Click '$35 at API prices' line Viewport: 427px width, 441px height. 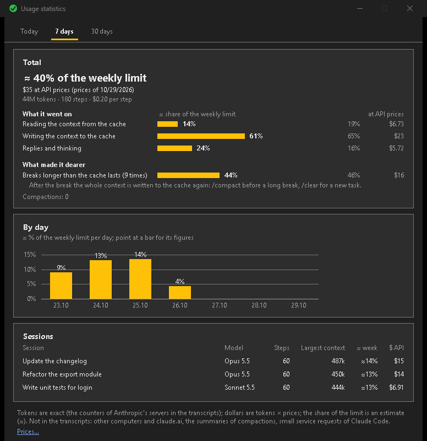78,90
